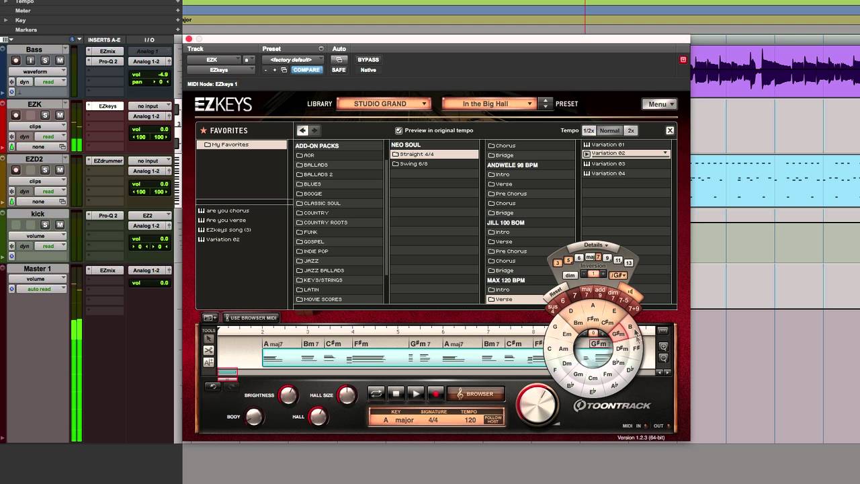Viewport: 860px width, 484px height.
Task: Select Variation 03 MIDI file
Action: click(626, 163)
